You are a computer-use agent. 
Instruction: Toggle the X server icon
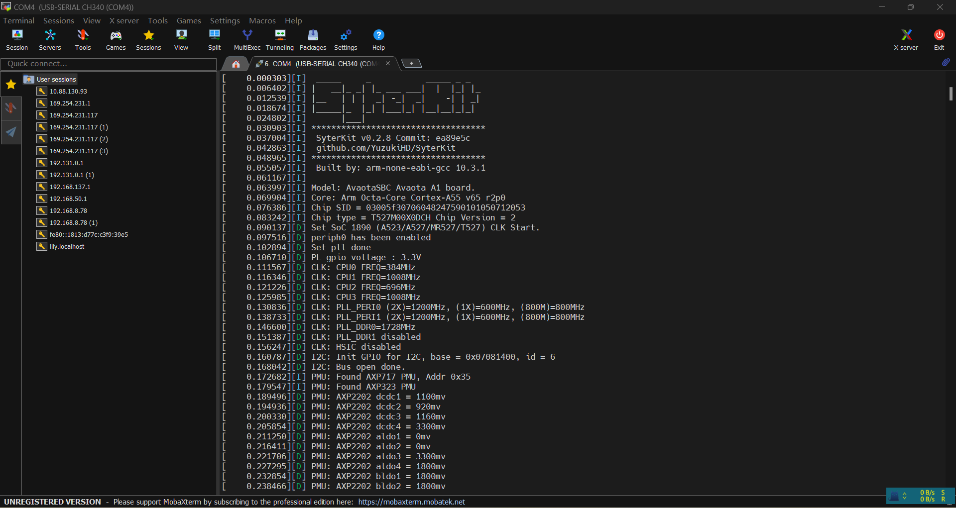tap(906, 40)
